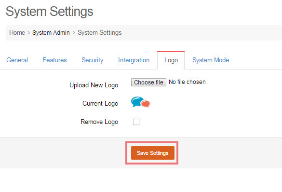Image resolution: width=282 pixels, height=192 pixels.
Task: Select the Intergration tab
Action: click(134, 60)
